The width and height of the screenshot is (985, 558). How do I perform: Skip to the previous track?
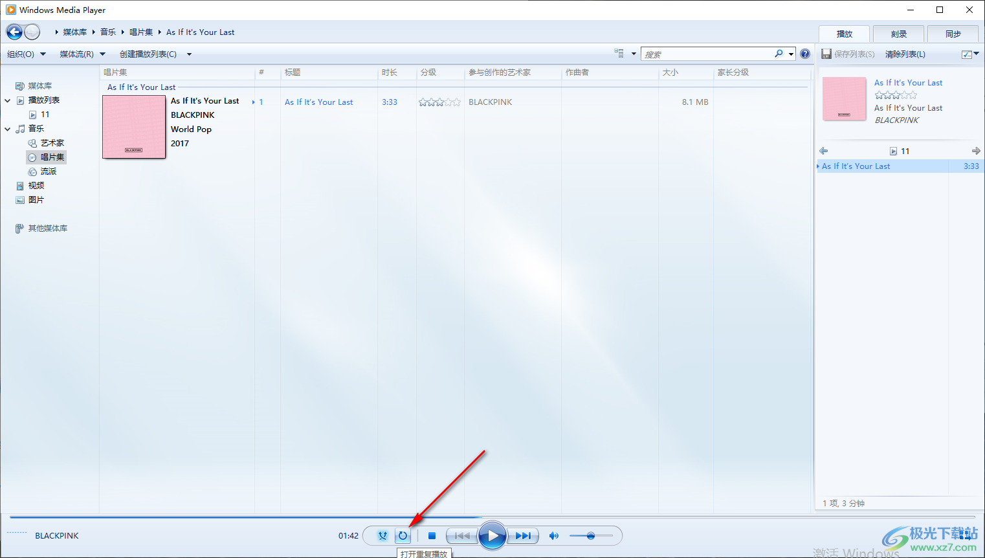tap(462, 535)
